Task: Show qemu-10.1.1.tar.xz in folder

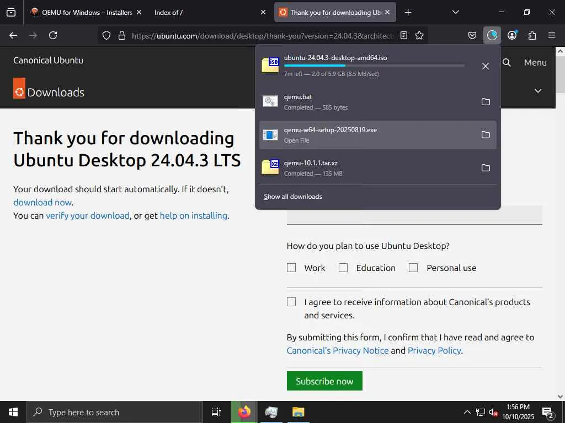Action: [486, 168]
